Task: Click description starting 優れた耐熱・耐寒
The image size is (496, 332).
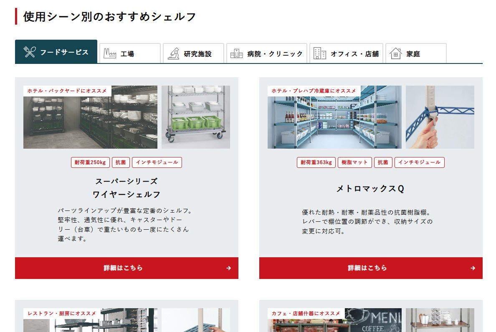Action: click(x=367, y=222)
